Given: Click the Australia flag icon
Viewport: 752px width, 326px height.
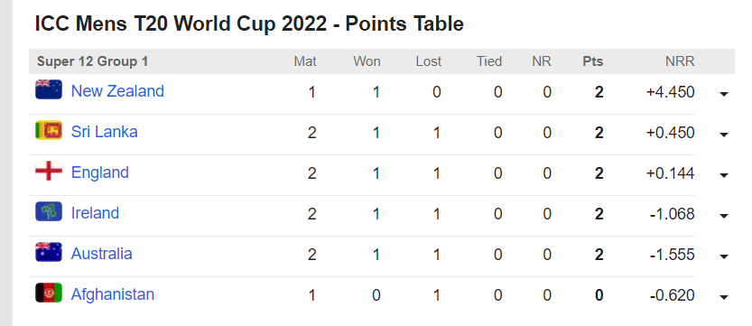Looking at the screenshot, I should pyautogui.click(x=49, y=252).
